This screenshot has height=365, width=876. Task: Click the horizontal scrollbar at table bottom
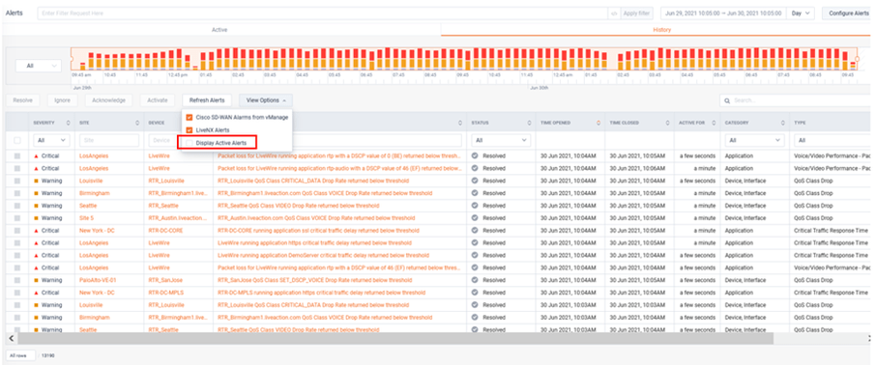[395, 338]
